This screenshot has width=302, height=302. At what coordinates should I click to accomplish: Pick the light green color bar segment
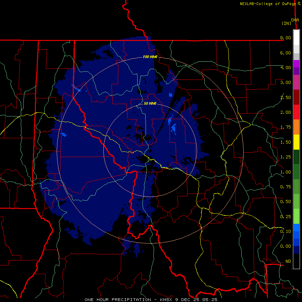coord(296,216)
